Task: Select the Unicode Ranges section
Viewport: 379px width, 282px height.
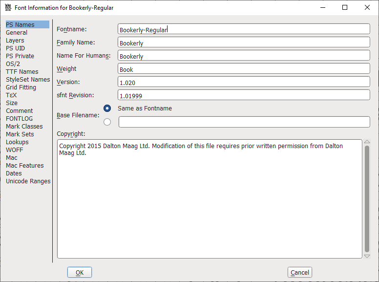Action: pyautogui.click(x=28, y=181)
